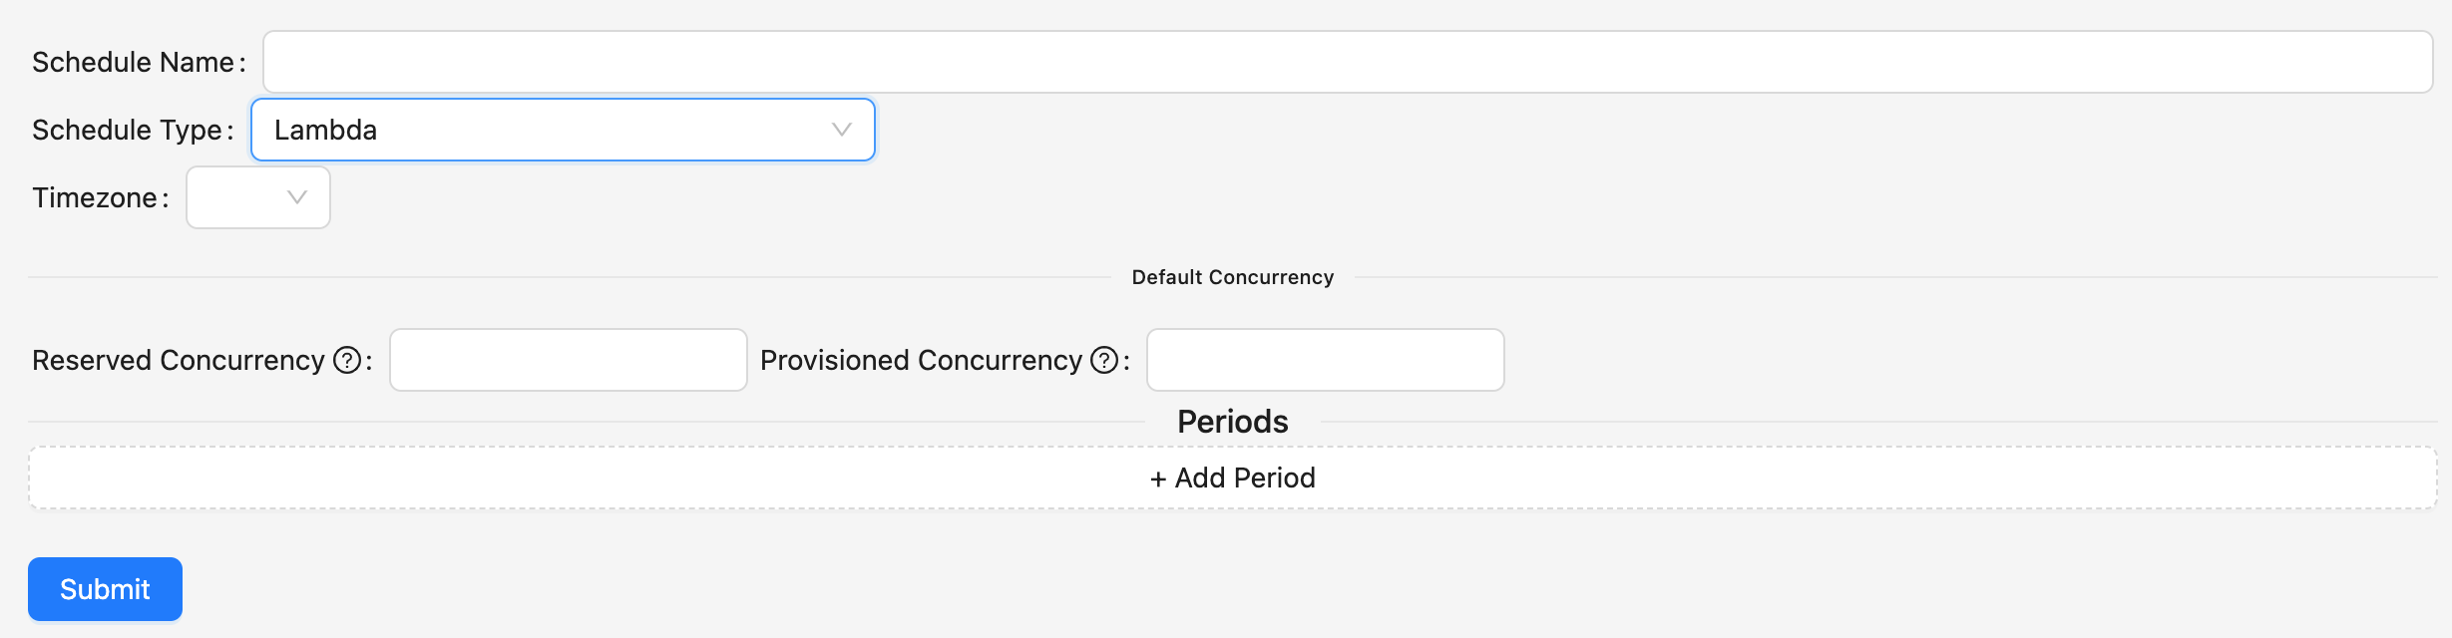This screenshot has height=638, width=2452.
Task: Click the Timezone label text
Action: (94, 197)
